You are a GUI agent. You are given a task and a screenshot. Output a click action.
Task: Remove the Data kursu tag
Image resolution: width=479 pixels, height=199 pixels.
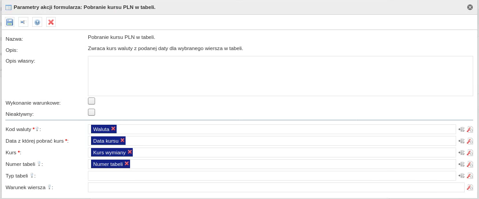point(122,140)
